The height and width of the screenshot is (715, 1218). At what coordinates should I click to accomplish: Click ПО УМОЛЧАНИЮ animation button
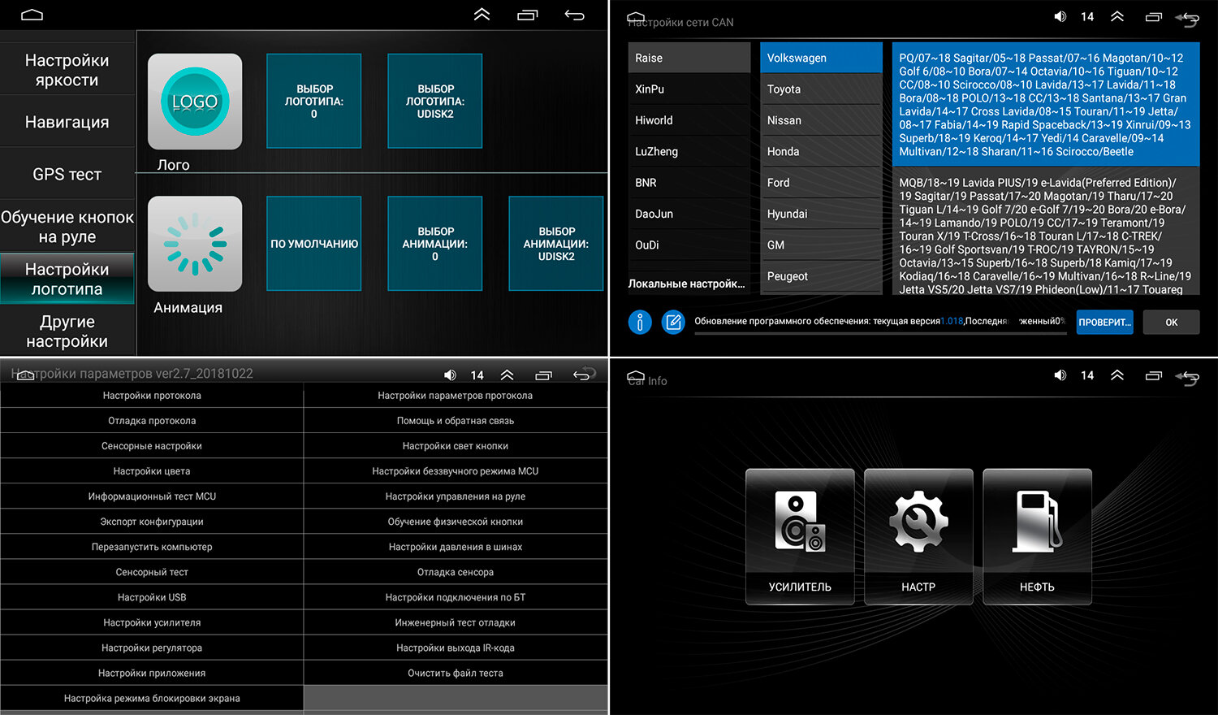[314, 244]
